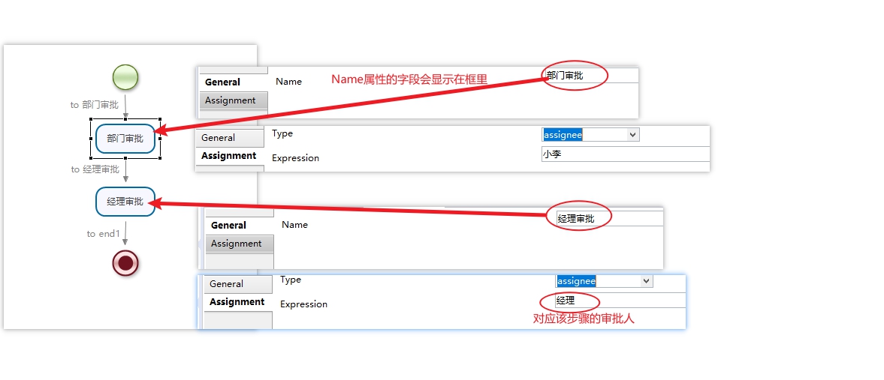Click the Name label in the 经理审批 panel
The image size is (884, 380).
pyautogui.click(x=295, y=225)
